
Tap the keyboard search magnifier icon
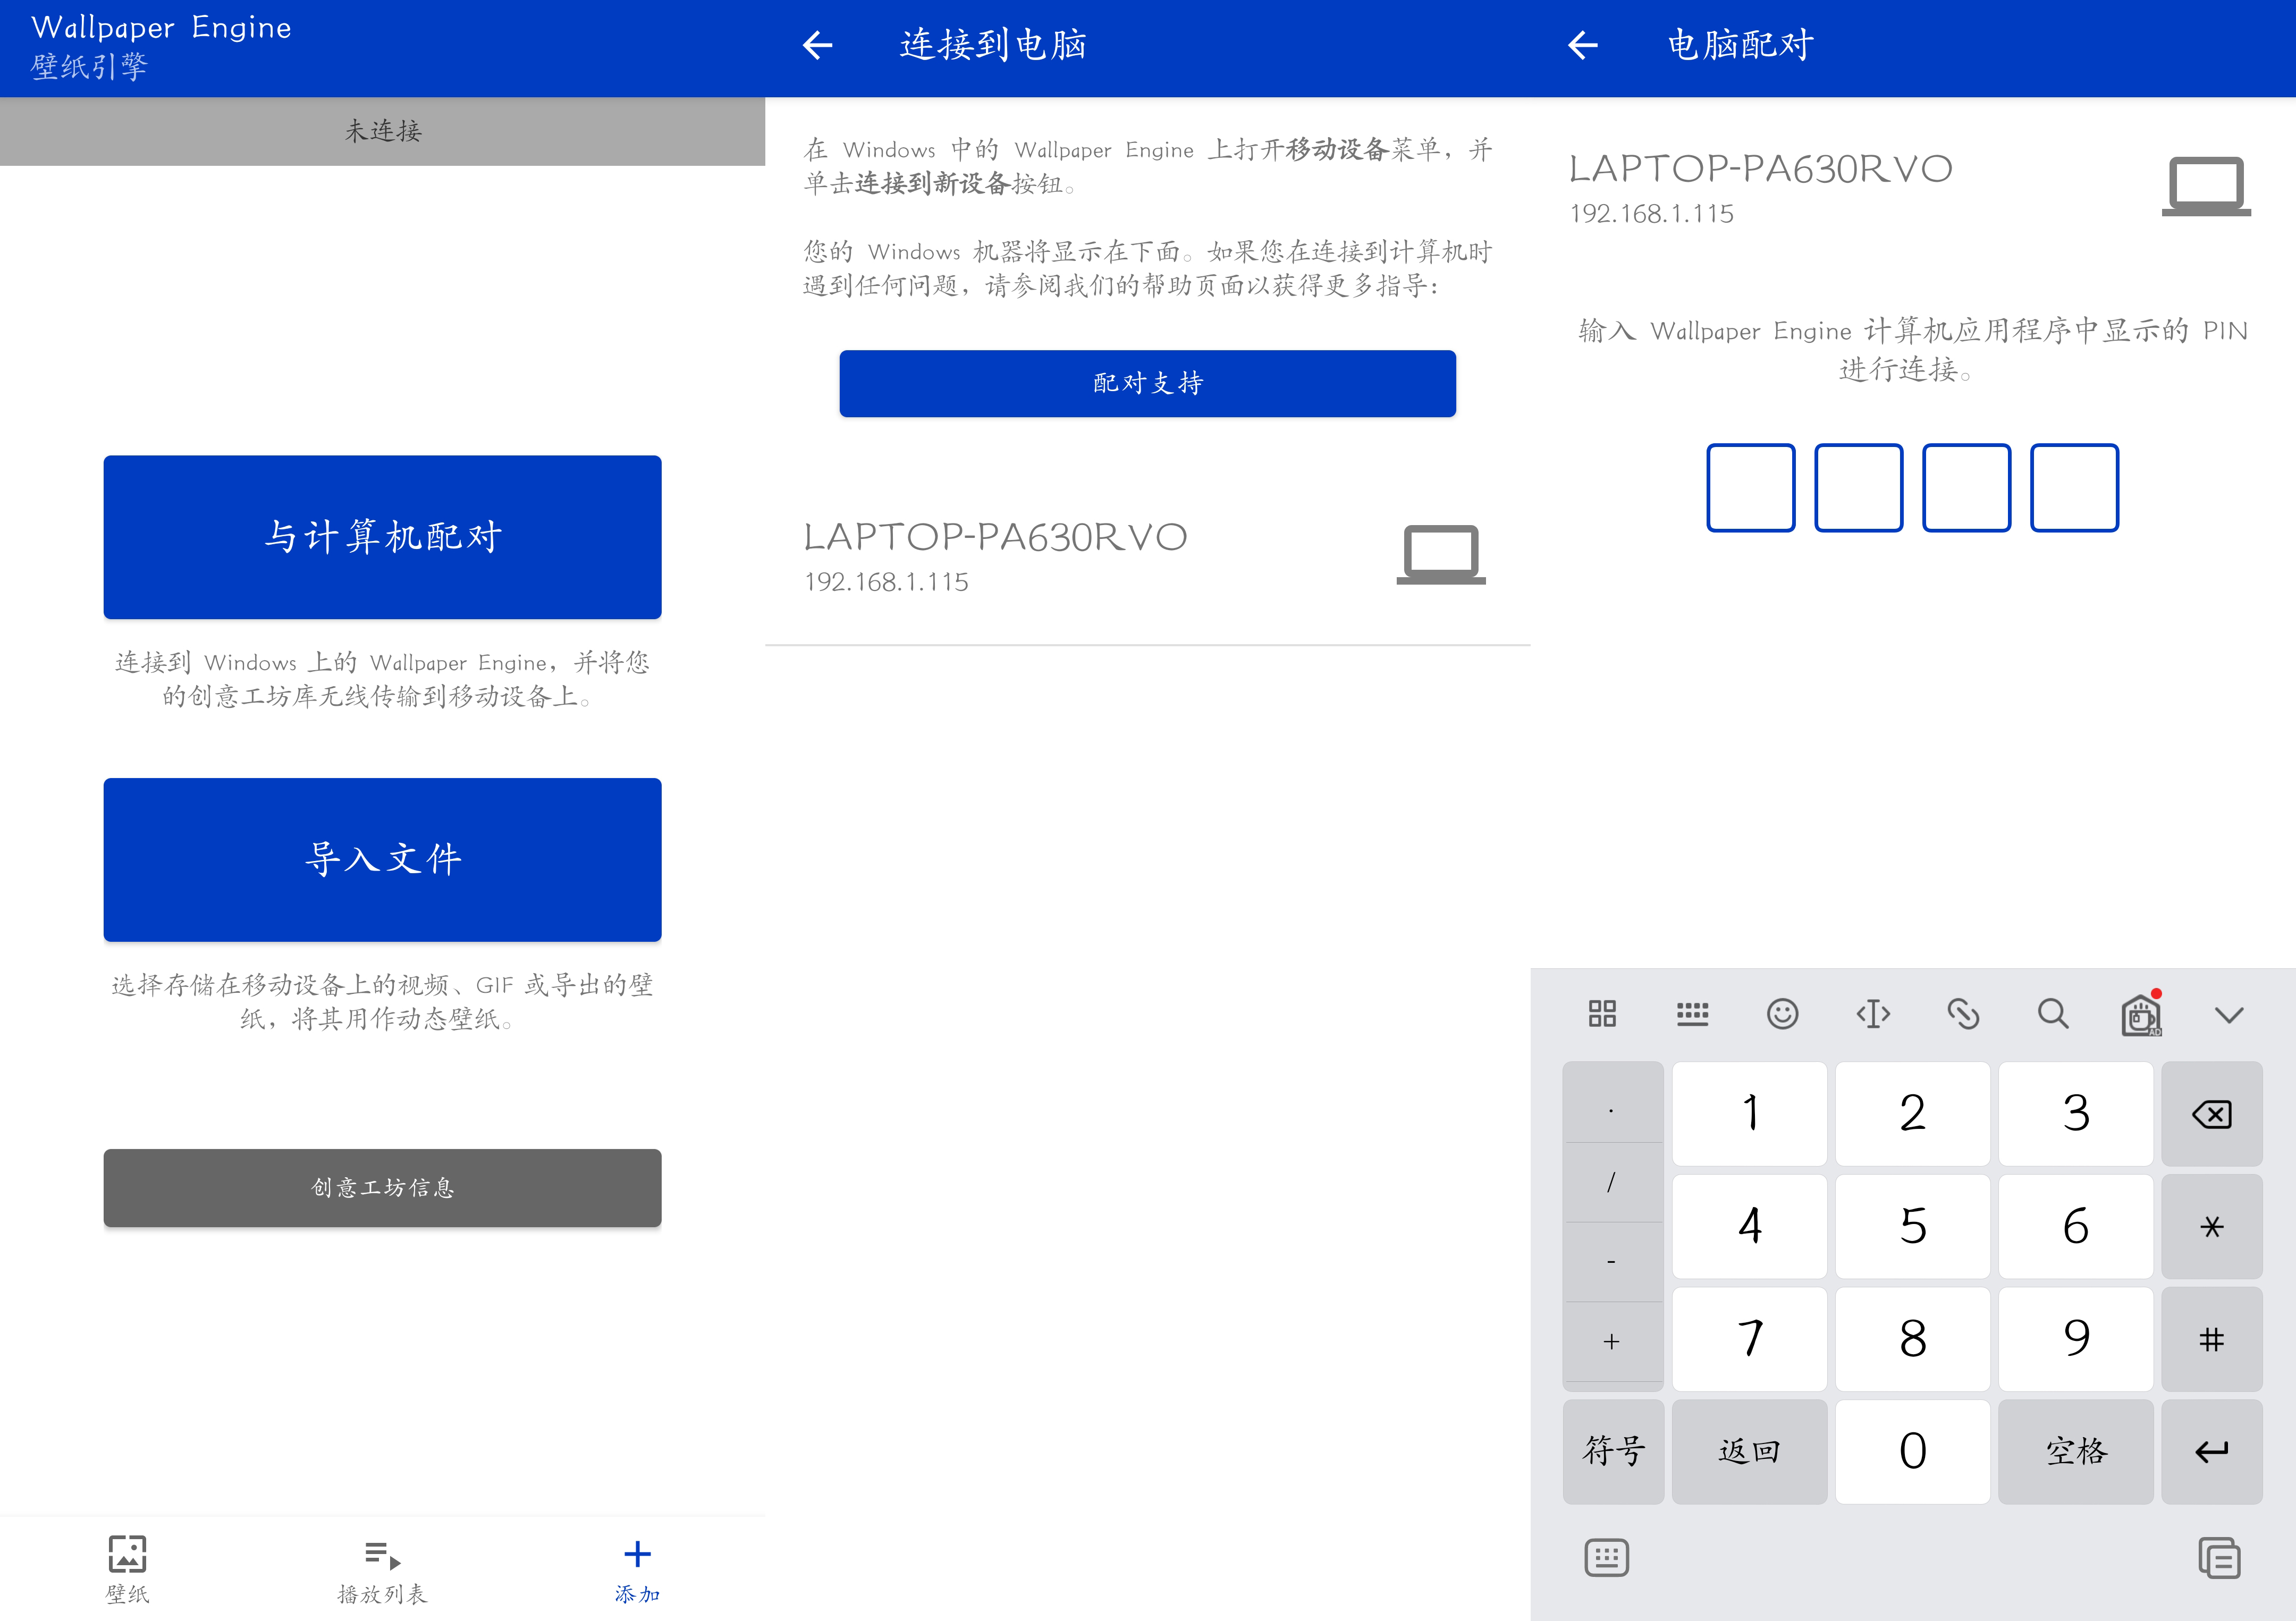2053,1014
